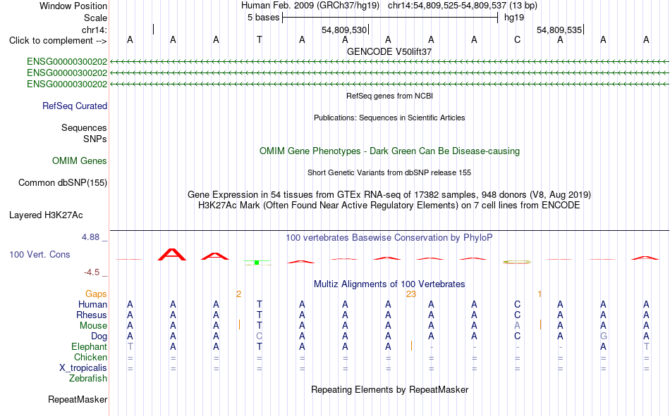
Task: Select the C base in the reference ruler
Action: coord(517,39)
